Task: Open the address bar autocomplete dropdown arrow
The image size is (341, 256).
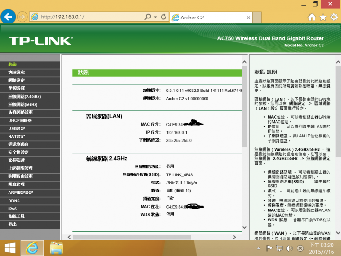Action: click(x=155, y=17)
